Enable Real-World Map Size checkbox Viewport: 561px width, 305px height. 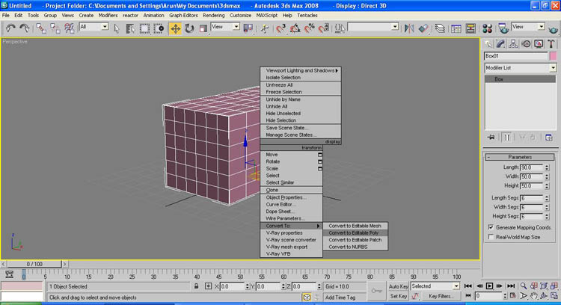[491, 237]
